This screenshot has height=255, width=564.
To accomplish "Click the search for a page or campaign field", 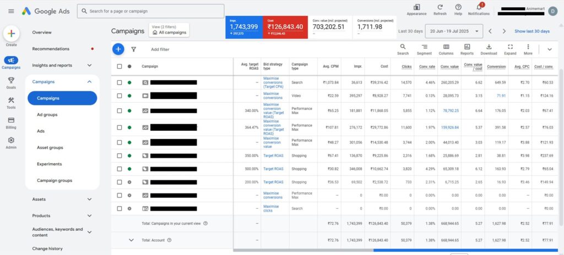I will point(150,11).
